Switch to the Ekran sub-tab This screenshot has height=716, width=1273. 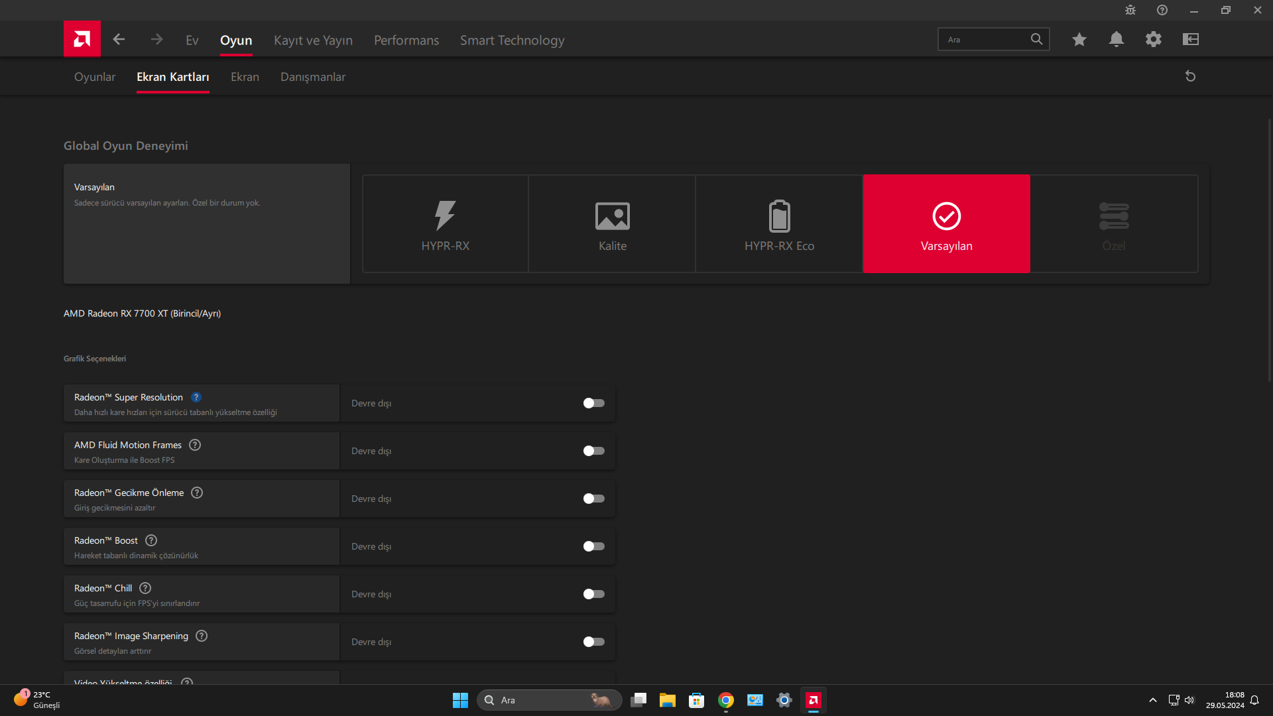[x=245, y=77]
